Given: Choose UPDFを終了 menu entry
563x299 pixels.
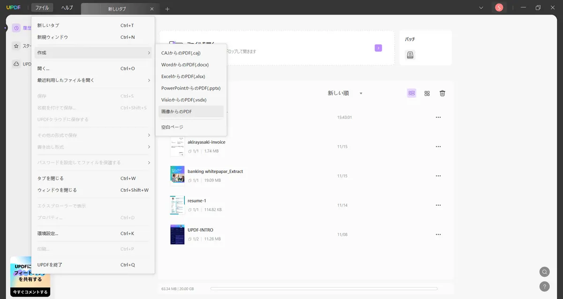Looking at the screenshot, I should (93, 265).
